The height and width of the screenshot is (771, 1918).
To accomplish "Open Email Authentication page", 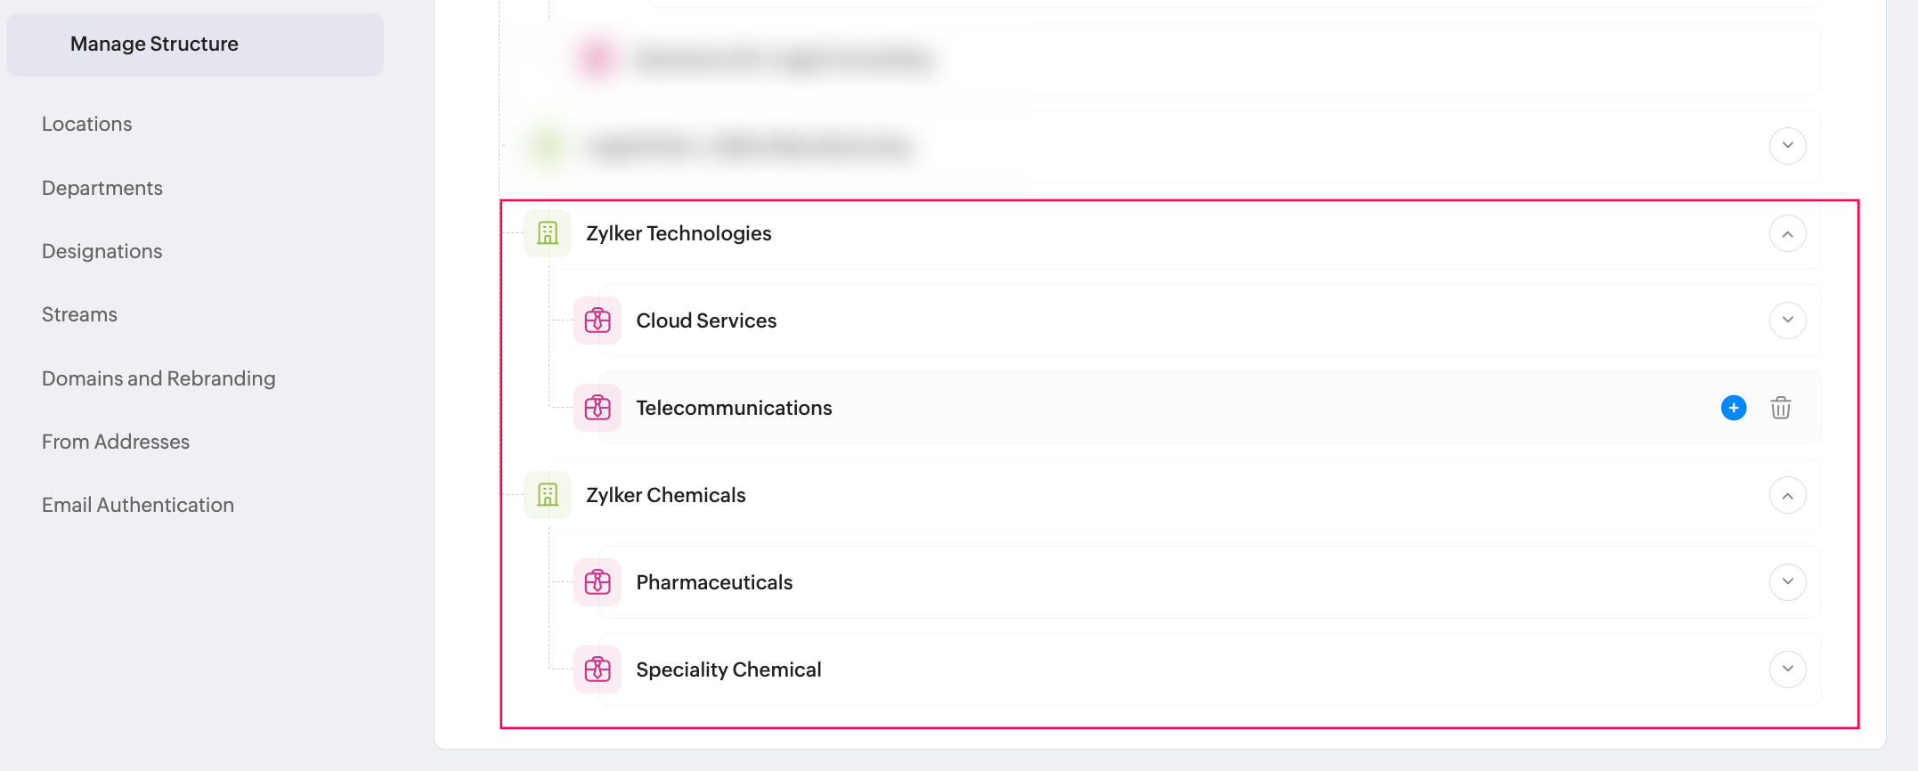I will [137, 505].
